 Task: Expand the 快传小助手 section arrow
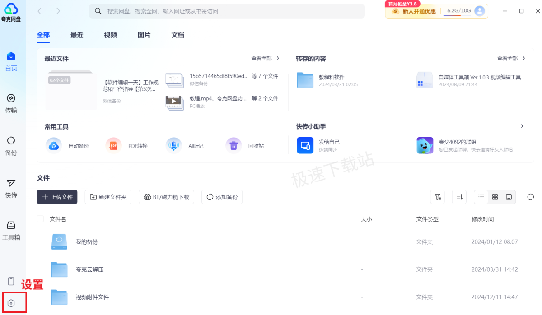522,126
